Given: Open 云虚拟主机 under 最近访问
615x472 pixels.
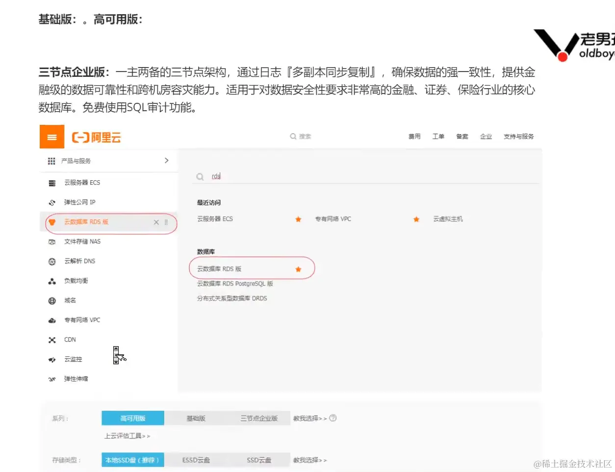Looking at the screenshot, I should pos(448,219).
